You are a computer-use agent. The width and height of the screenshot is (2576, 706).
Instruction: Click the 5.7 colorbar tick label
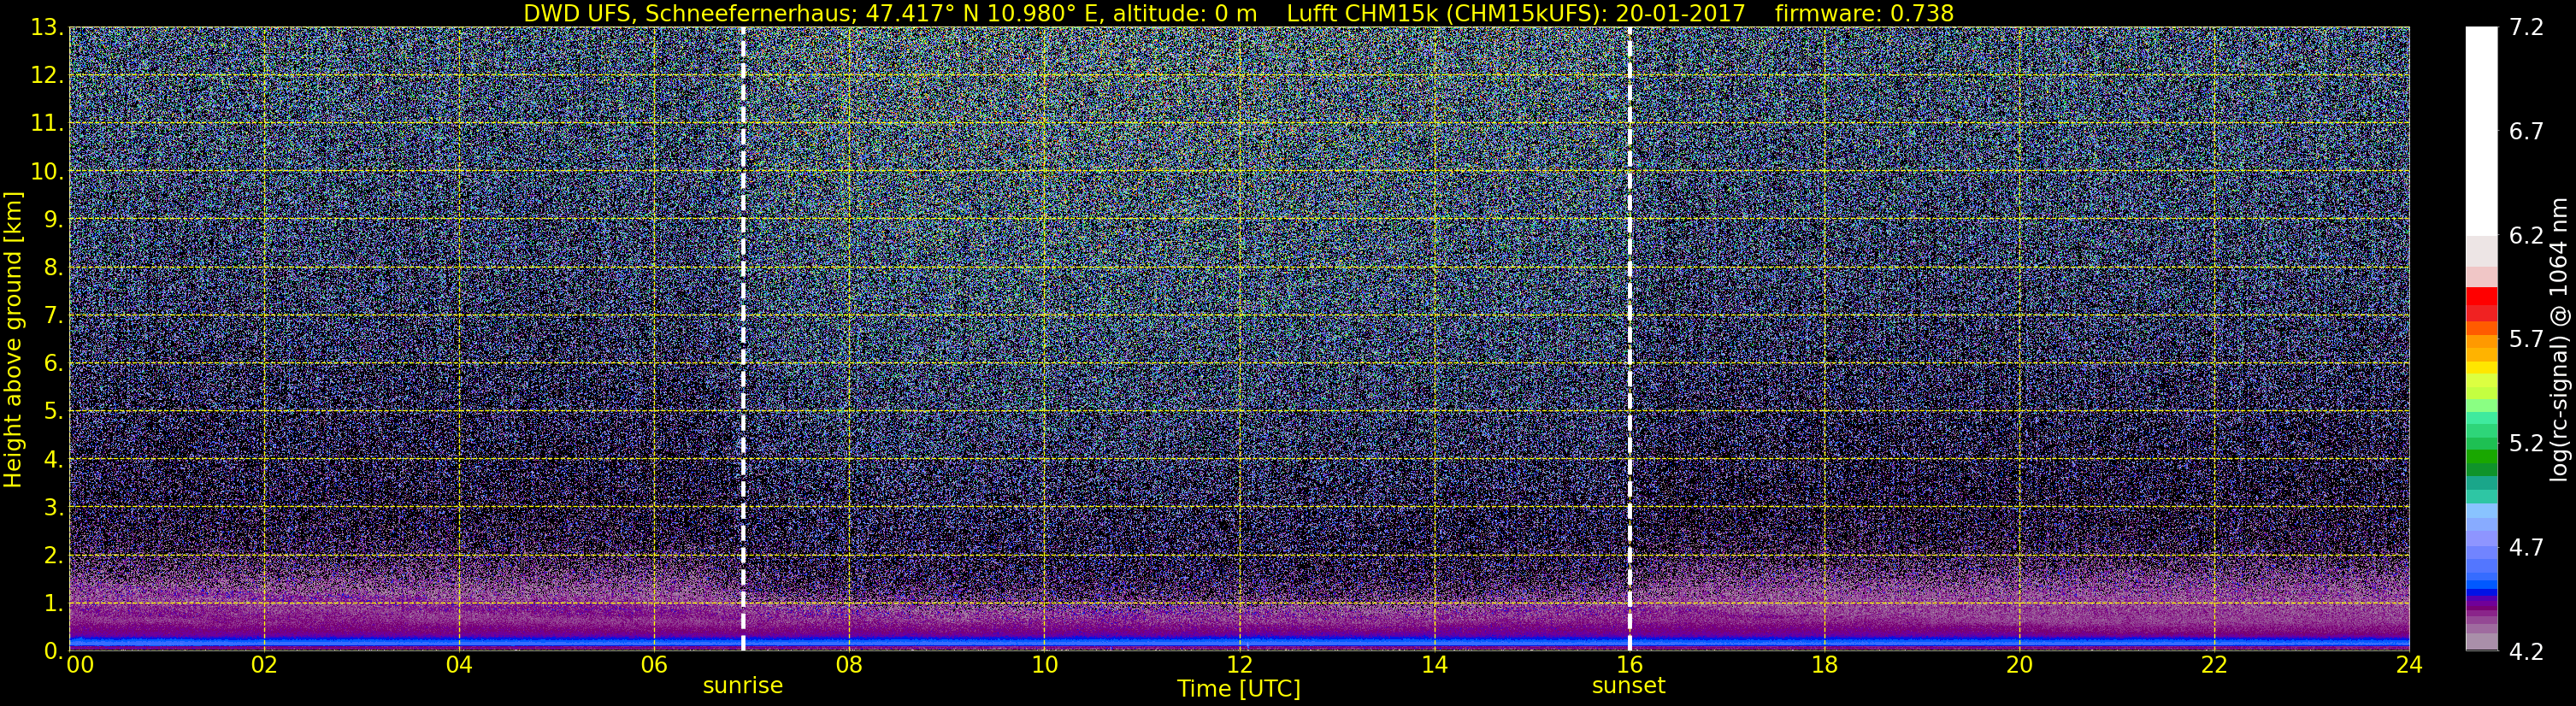pos(2526,340)
